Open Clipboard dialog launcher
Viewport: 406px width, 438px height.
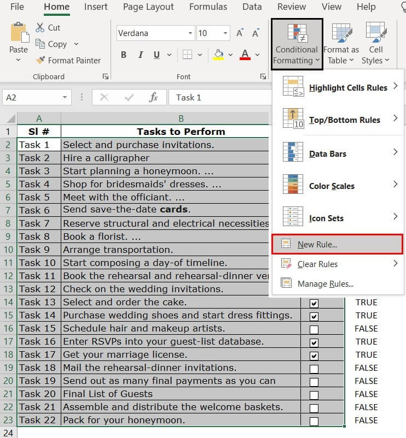(x=106, y=76)
